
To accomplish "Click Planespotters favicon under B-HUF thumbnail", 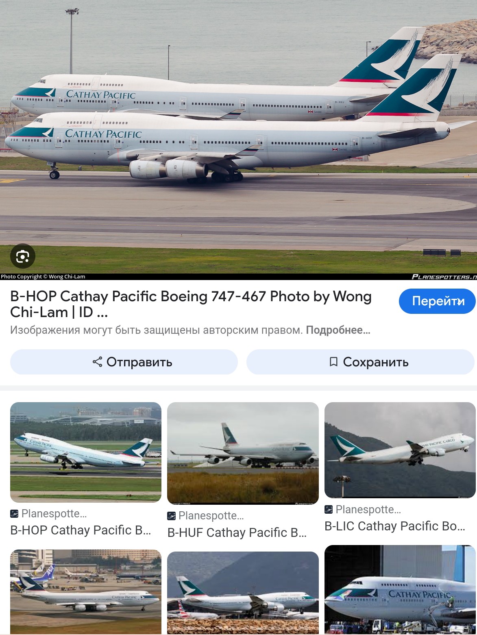I will pyautogui.click(x=172, y=516).
